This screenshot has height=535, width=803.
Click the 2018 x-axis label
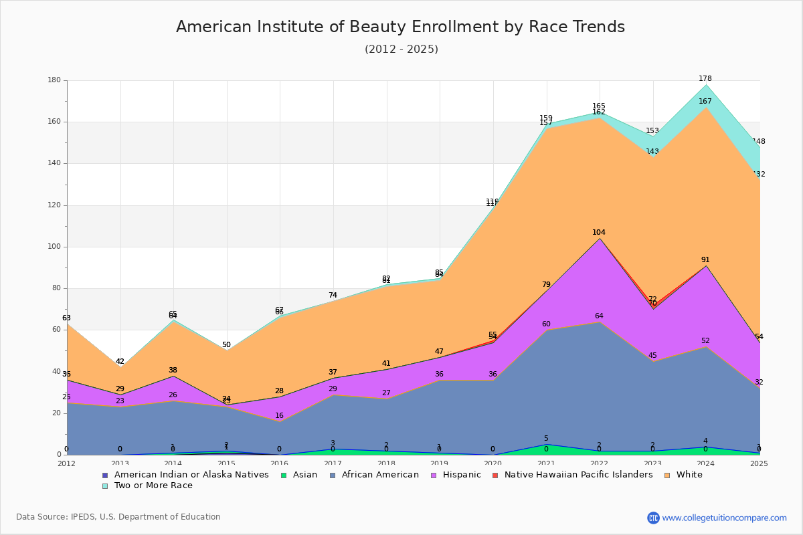386,463
